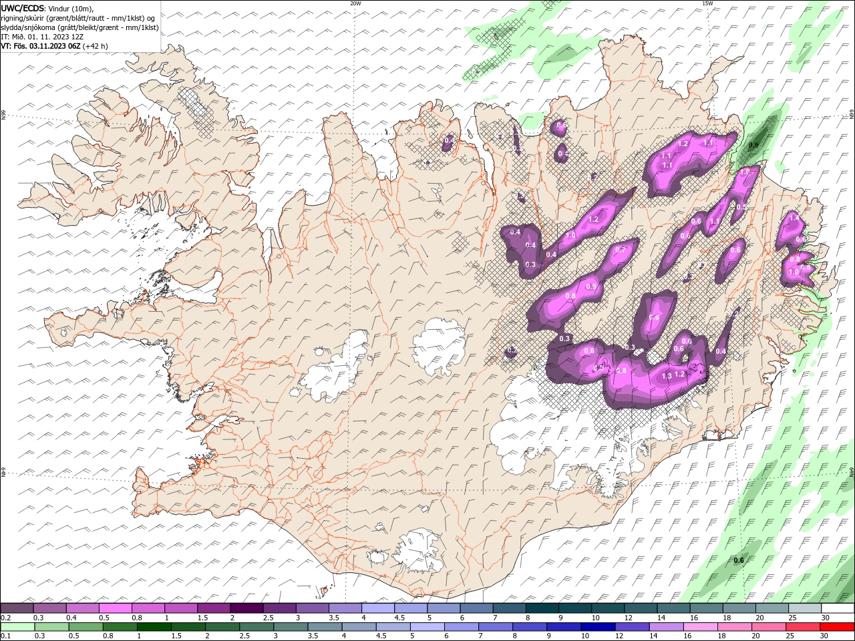Select the lavender 4 snow legend swatch

coord(378,608)
